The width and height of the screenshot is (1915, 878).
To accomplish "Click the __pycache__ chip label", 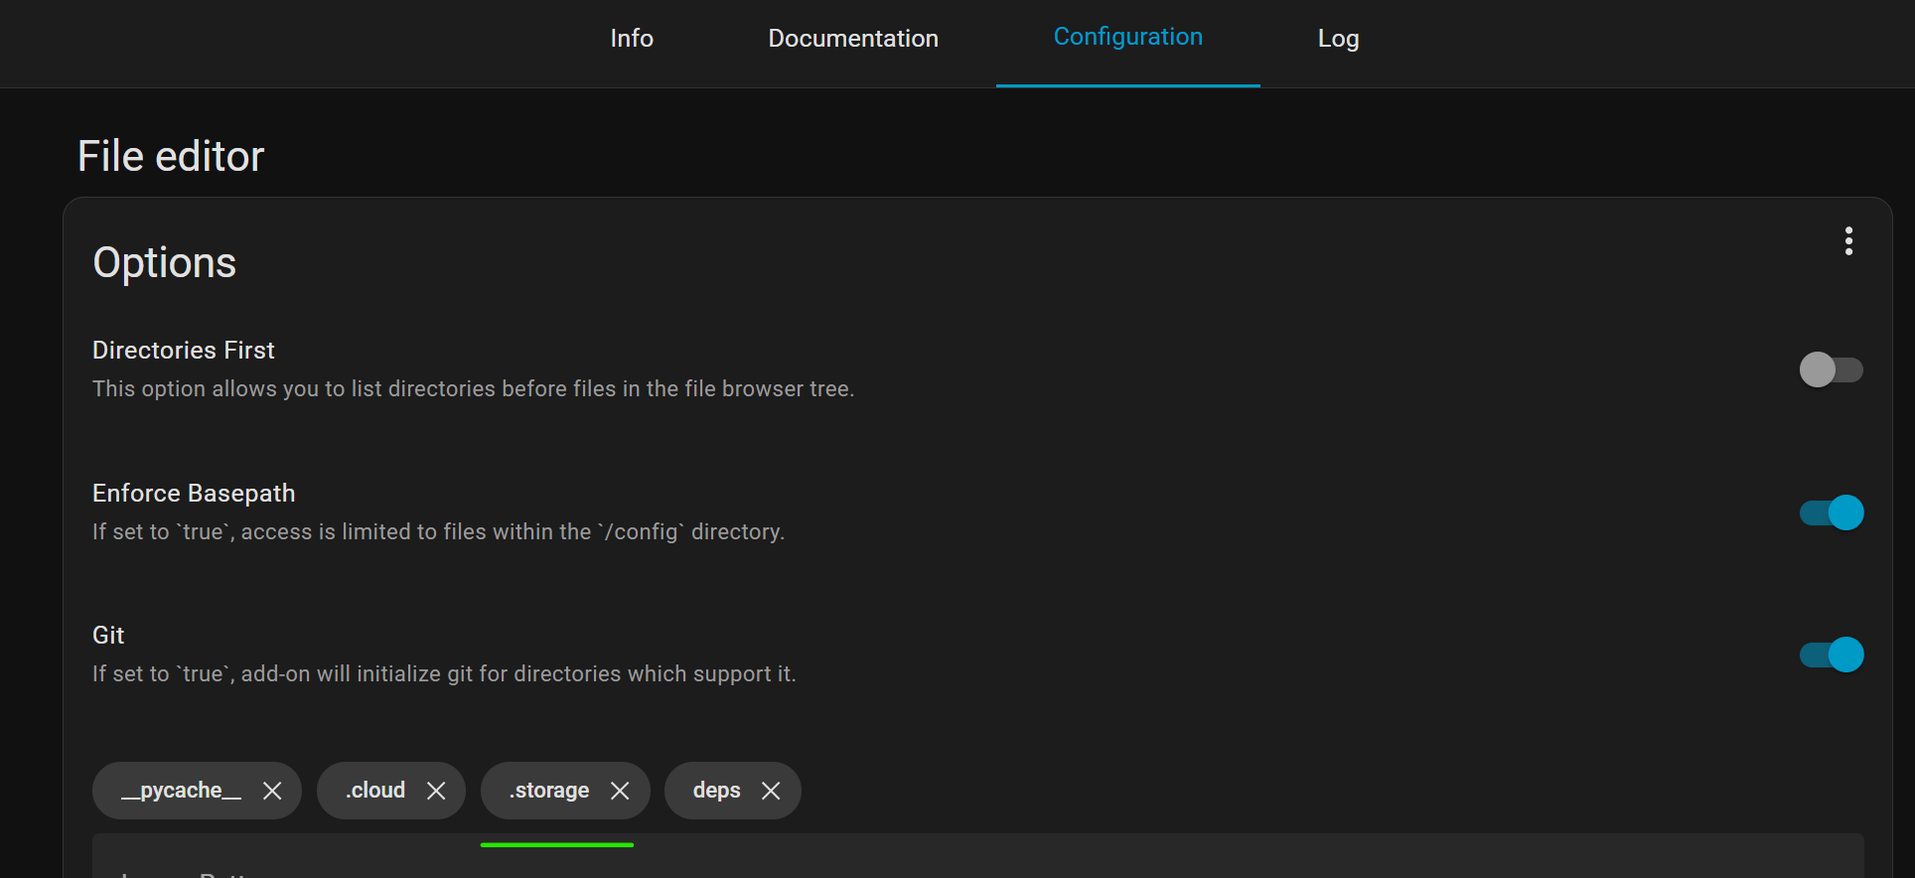I will click(182, 791).
